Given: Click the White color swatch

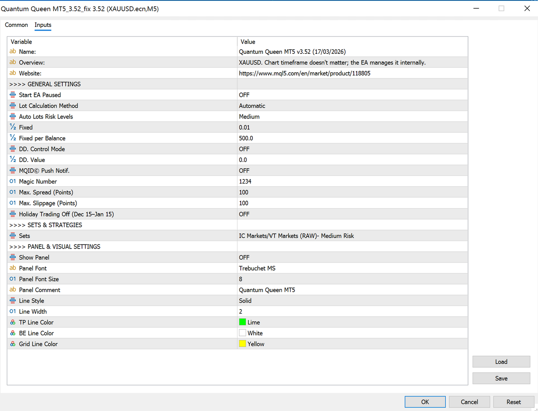Looking at the screenshot, I should pyautogui.click(x=243, y=333).
